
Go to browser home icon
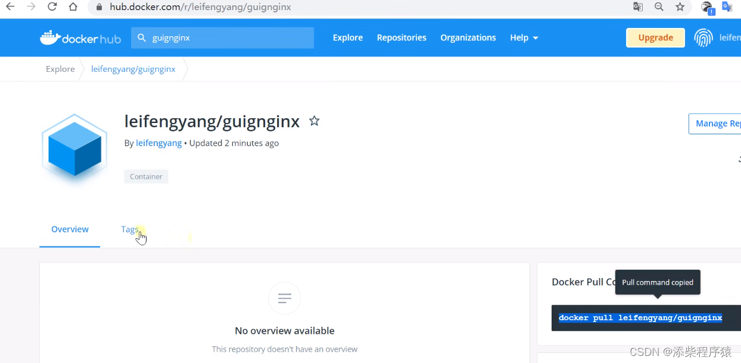[73, 7]
